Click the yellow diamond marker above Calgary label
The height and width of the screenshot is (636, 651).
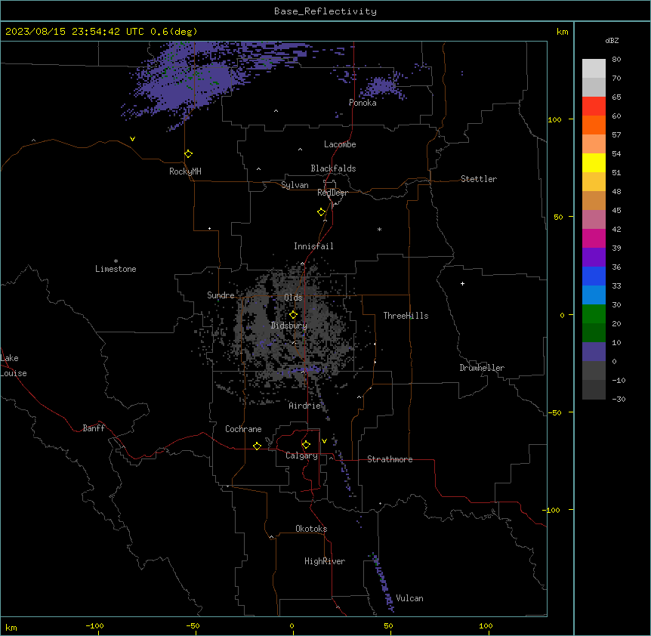click(x=306, y=445)
